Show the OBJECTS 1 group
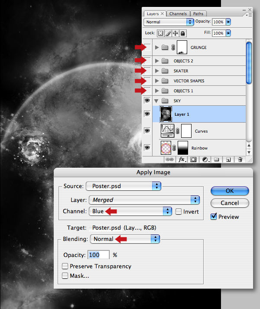This screenshot has height=309, width=260. (147, 91)
